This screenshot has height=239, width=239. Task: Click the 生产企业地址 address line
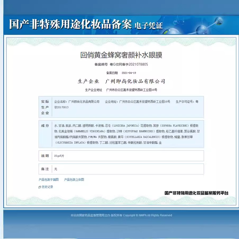(x=132, y=90)
